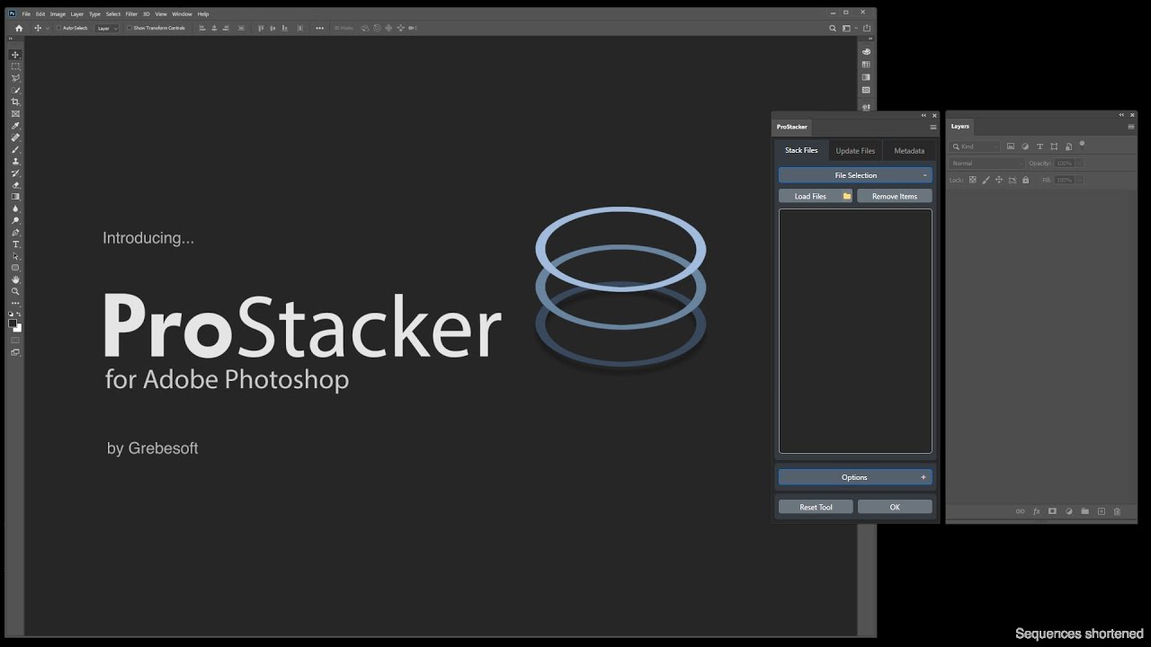This screenshot has width=1151, height=647.
Task: Click the foreground color swatch
Action: point(13,323)
